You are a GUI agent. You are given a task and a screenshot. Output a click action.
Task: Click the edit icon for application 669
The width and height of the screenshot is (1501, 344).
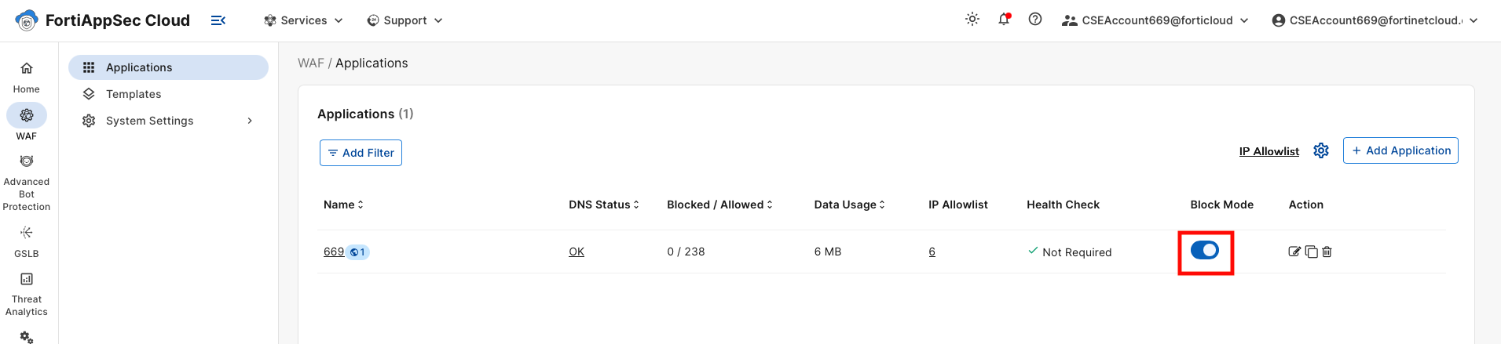coord(1294,252)
